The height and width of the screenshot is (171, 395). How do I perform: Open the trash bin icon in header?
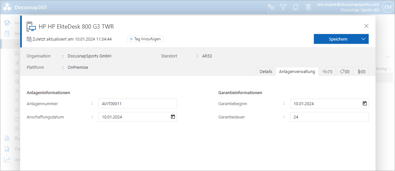pos(308,7)
